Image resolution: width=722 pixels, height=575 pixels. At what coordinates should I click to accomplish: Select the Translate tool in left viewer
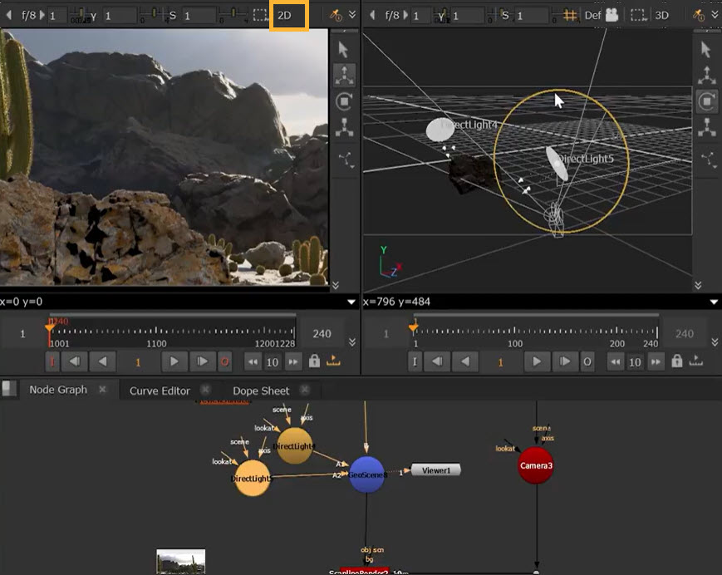click(344, 76)
